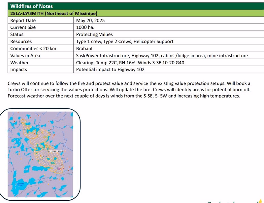Click the 'Forecast weather over the next' line

pos(124,96)
